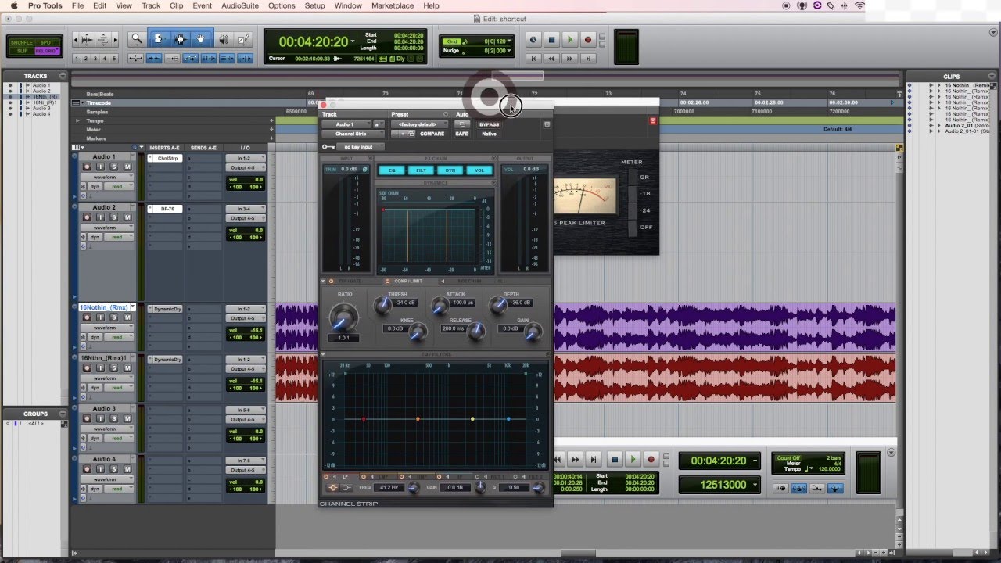Open the Marketplace menu
Screen dimensions: 1001x563
(393, 5)
